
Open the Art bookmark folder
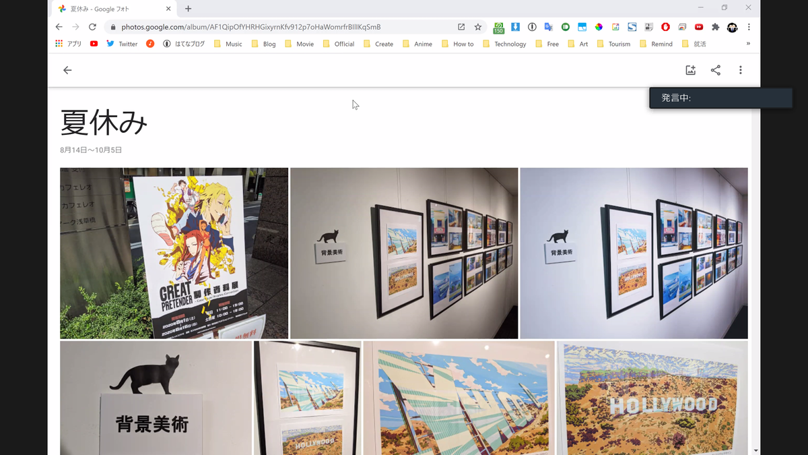click(x=578, y=44)
